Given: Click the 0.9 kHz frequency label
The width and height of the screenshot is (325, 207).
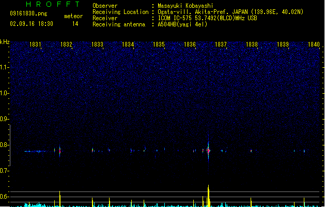Looking at the screenshot, I should [4, 119].
